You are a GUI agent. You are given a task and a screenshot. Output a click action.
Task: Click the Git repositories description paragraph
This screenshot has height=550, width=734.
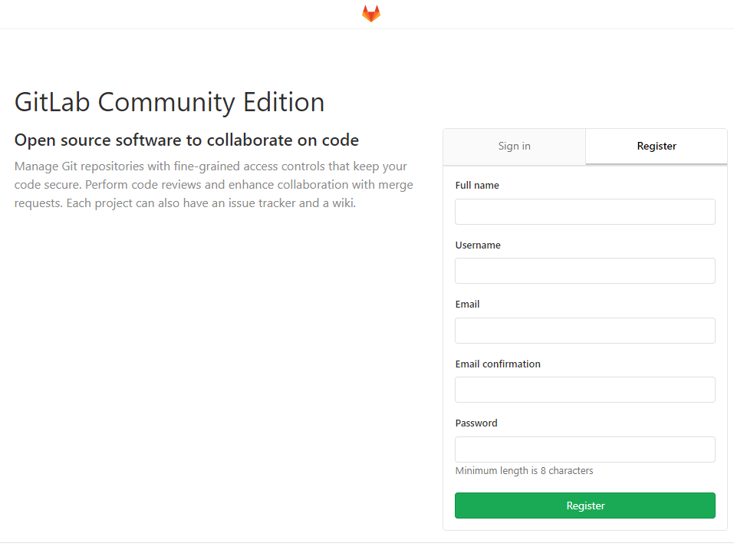point(213,185)
